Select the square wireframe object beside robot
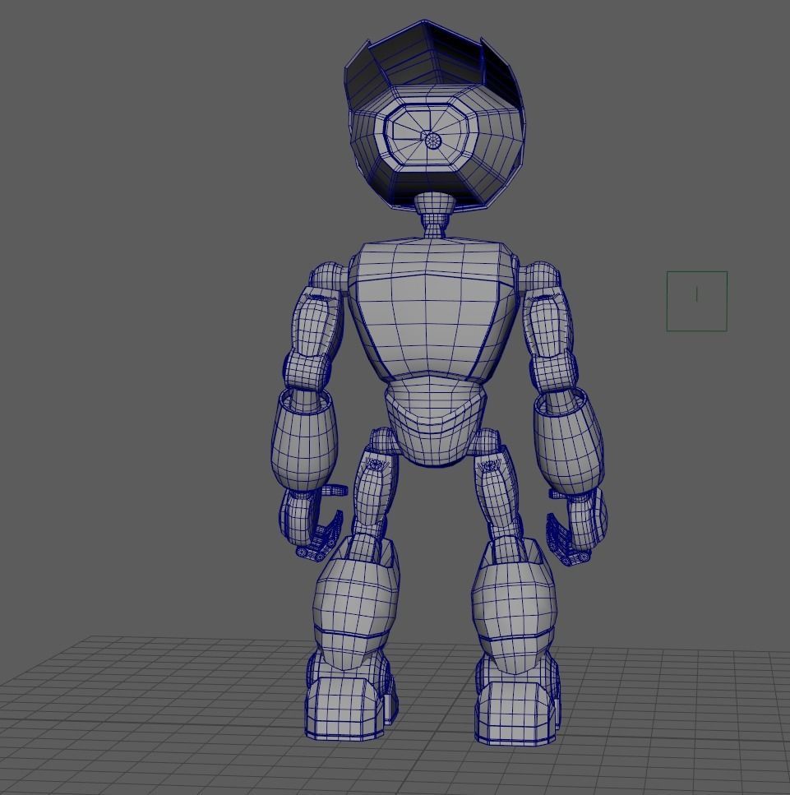This screenshot has height=795, width=790. (x=697, y=301)
